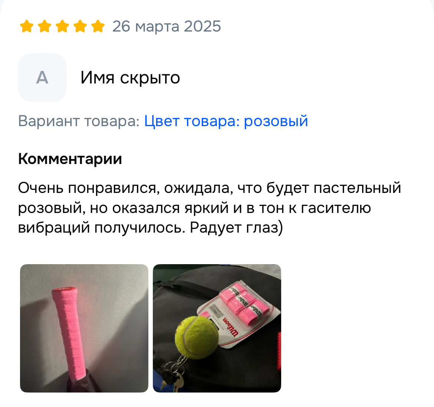
Task: Click the word 'розовый' in variant link
Action: pyautogui.click(x=276, y=121)
